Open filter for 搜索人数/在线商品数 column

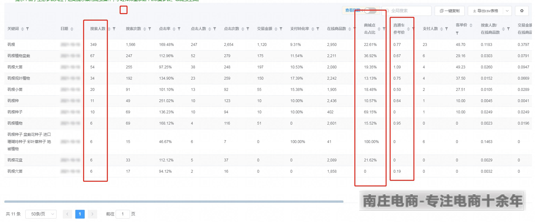tap(508, 29)
